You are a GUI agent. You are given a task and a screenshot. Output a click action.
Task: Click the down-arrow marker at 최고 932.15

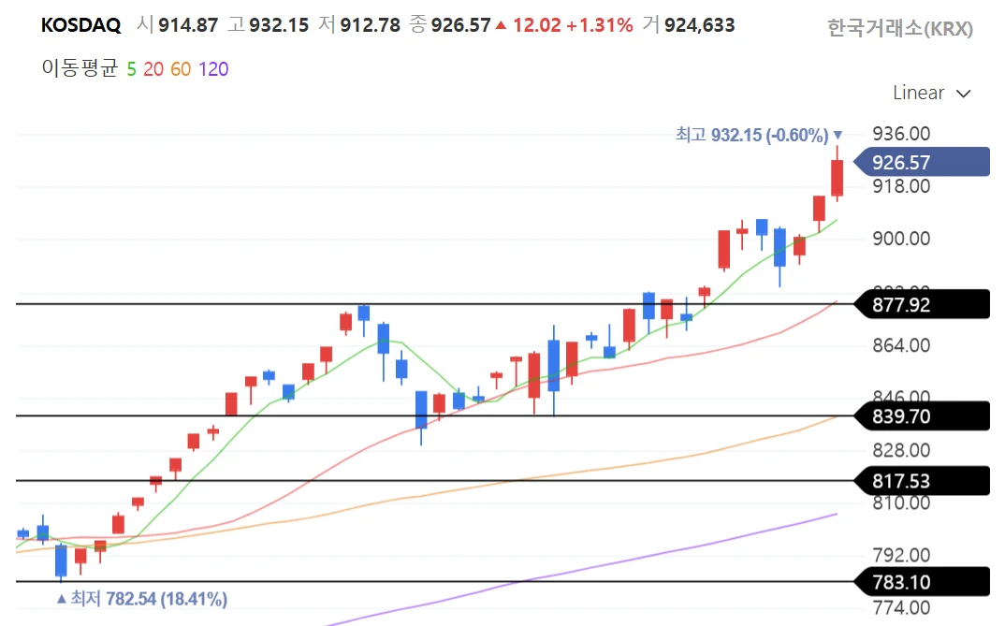coord(837,135)
